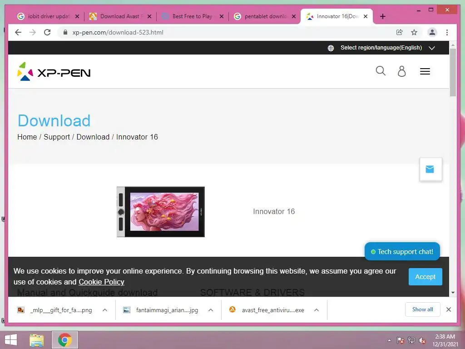Share this page icon in address bar
The image size is (465, 349).
pos(400,32)
